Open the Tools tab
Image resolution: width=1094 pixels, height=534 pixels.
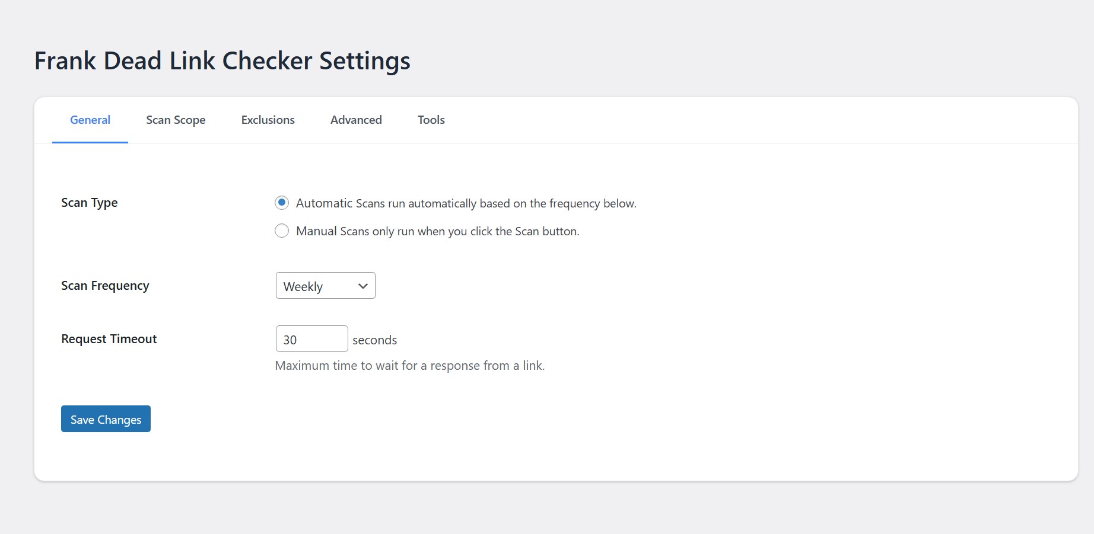pos(430,120)
